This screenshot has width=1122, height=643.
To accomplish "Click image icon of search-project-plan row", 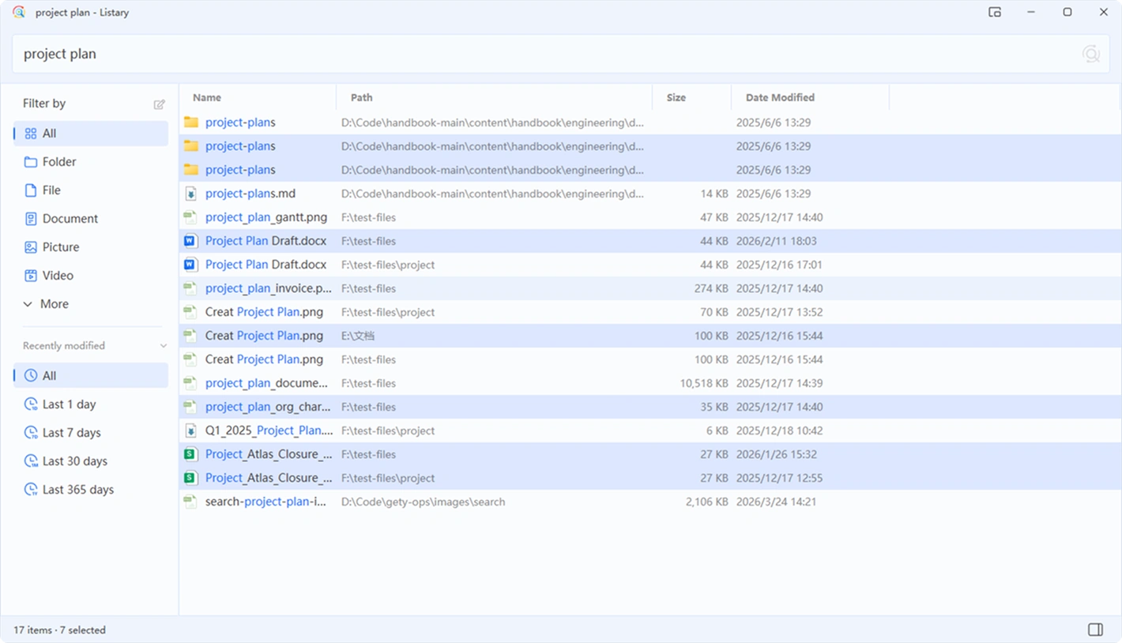I will coord(190,502).
